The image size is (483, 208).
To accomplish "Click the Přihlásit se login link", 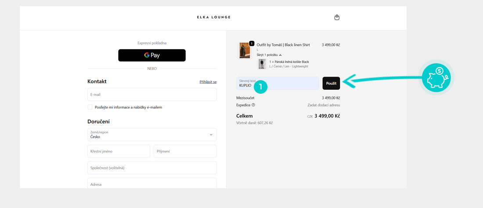I will coord(208,82).
